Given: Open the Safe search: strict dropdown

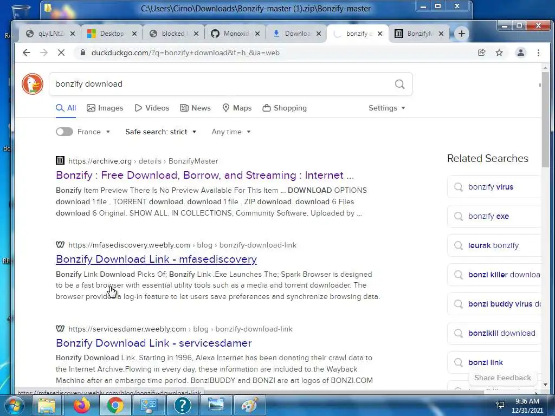Looking at the screenshot, I should (160, 132).
